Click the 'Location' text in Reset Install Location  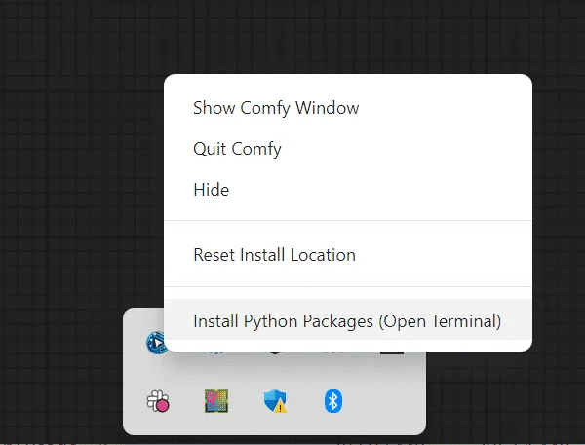point(323,255)
